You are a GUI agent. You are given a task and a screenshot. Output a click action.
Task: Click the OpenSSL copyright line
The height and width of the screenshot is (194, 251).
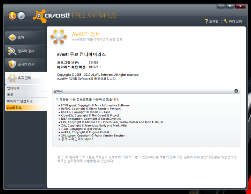click(90, 115)
